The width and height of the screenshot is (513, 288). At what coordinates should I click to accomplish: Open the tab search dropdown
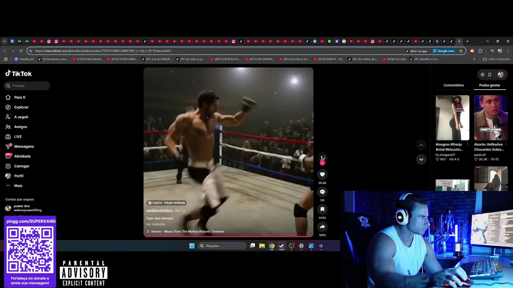tap(4, 41)
